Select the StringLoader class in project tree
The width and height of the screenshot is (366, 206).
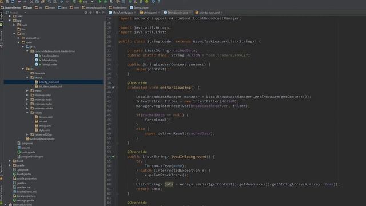click(x=46, y=64)
